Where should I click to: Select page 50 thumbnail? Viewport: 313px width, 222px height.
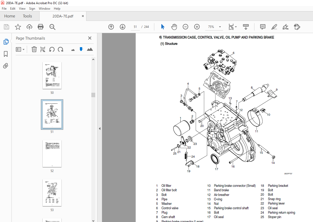tap(52, 76)
